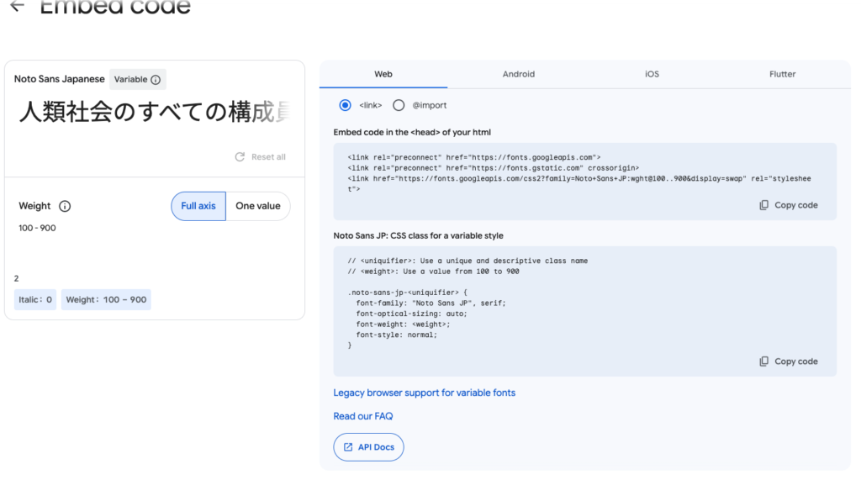
Task: Click the head embed code block text
Action: point(579,173)
